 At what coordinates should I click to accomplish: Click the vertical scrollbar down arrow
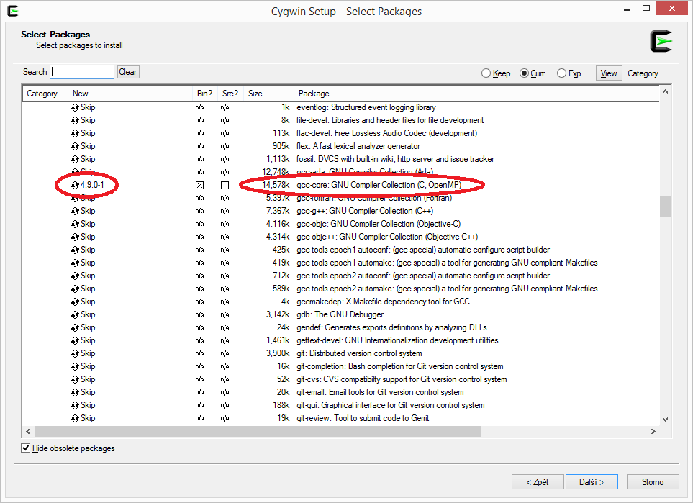click(665, 420)
